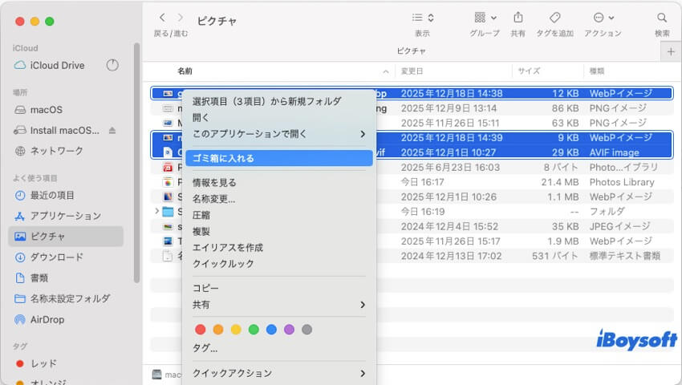Apply the yellow tag color dot

[x=236, y=330]
